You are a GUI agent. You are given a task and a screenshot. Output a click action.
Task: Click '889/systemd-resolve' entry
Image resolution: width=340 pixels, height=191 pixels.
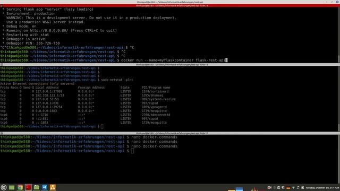point(158,99)
